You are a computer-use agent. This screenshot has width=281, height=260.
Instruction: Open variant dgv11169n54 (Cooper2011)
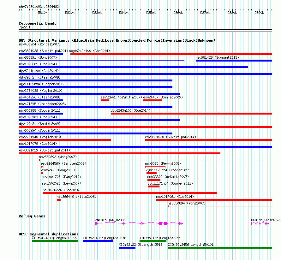pyautogui.click(x=42, y=84)
